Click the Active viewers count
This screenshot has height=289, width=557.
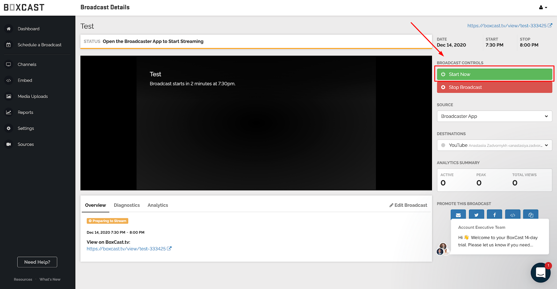click(443, 183)
